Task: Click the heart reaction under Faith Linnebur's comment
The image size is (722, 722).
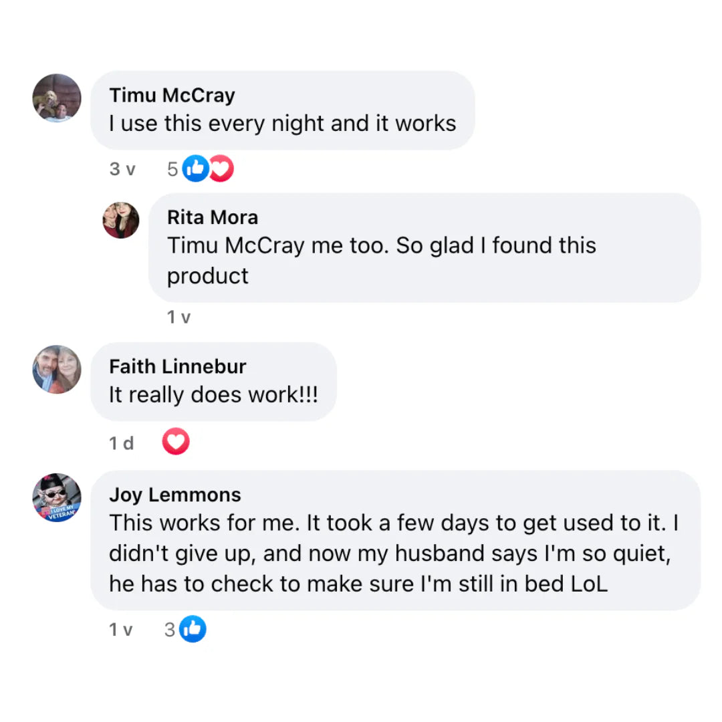Action: tap(176, 442)
